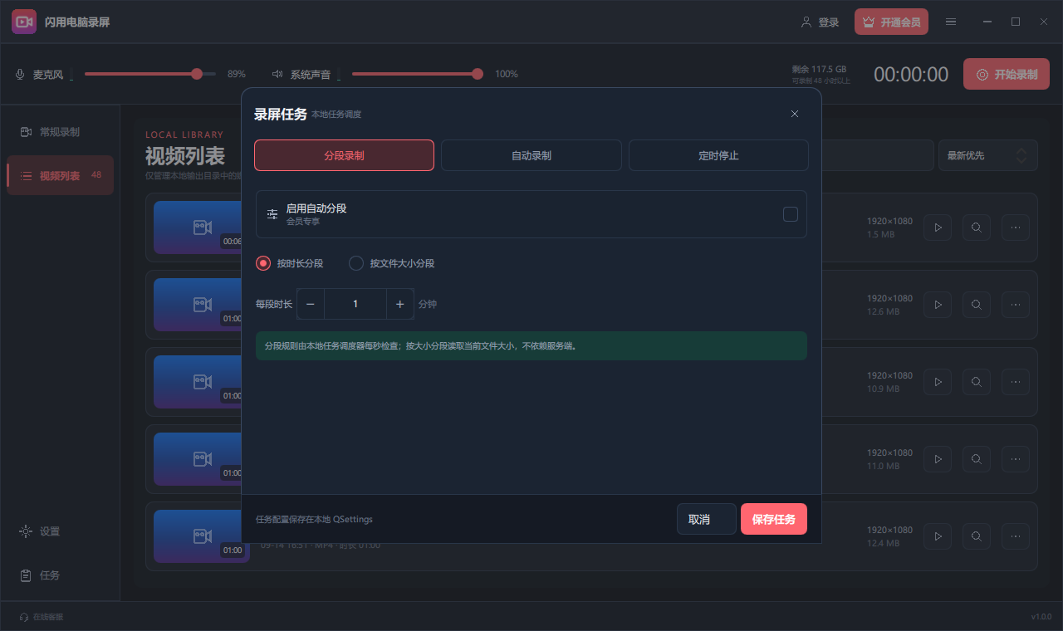Screen dimensions: 1063x631
Task: Switch to the 自动录制 tab
Action: pyautogui.click(x=531, y=155)
